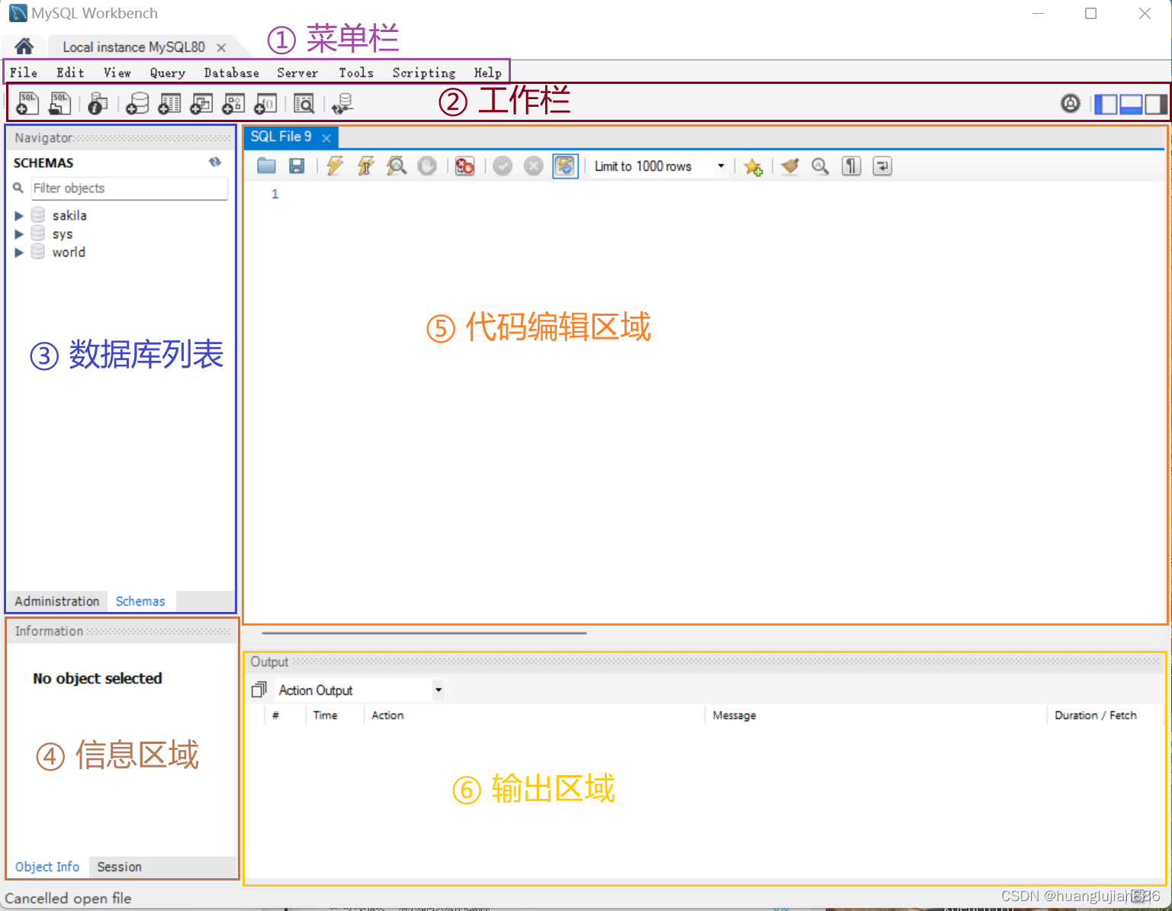1172x911 pixels.
Task: Save the script to a file
Action: tap(297, 166)
